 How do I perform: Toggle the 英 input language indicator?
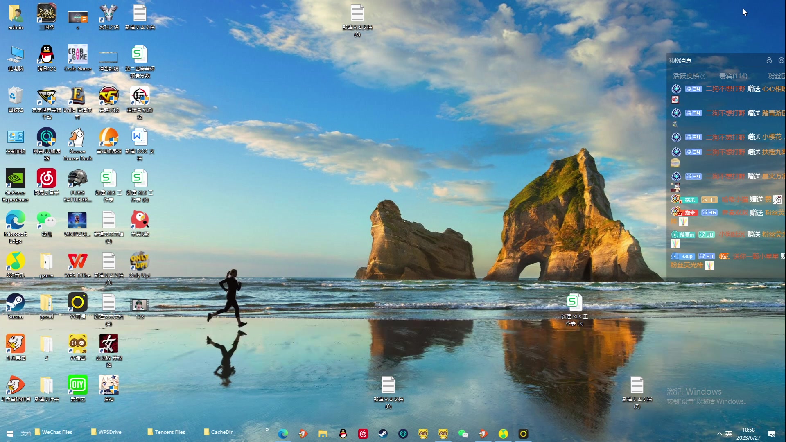pyautogui.click(x=729, y=433)
